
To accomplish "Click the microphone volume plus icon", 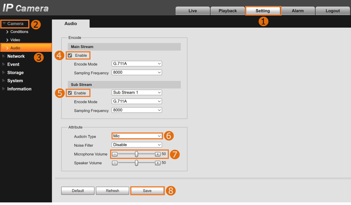I will pyautogui.click(x=158, y=154).
